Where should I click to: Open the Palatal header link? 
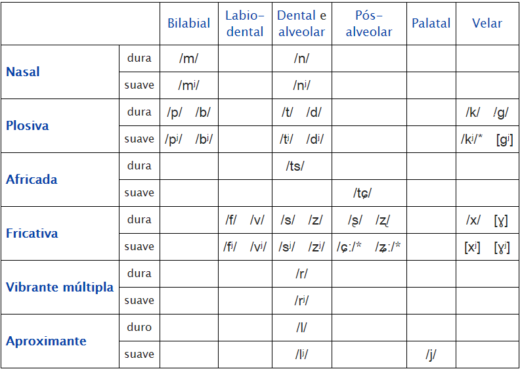[x=431, y=24]
